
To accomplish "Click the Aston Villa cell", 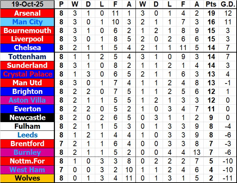I will pos(27,100).
